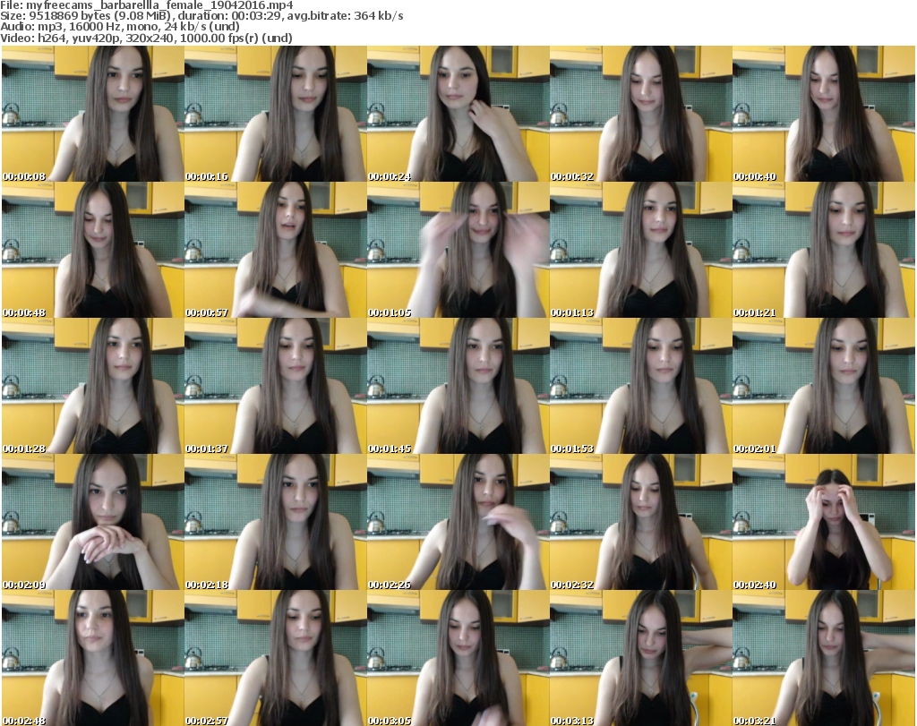Open the frame at 00:02:32
917x726 pixels.
tap(641, 522)
